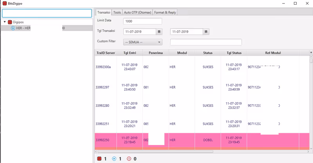Click the red Digipos folder icon
Screen dimensions: 313x163
coord(10,22)
